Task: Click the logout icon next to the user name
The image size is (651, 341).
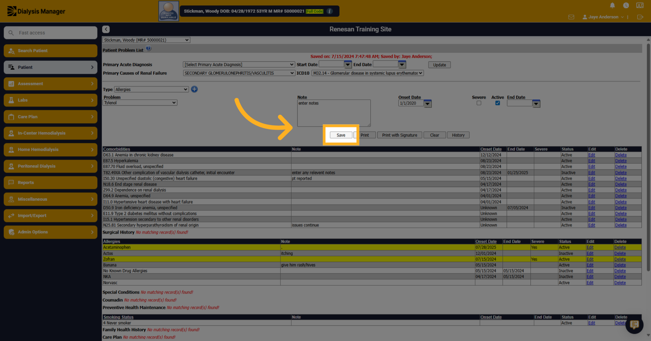Action: point(640,17)
